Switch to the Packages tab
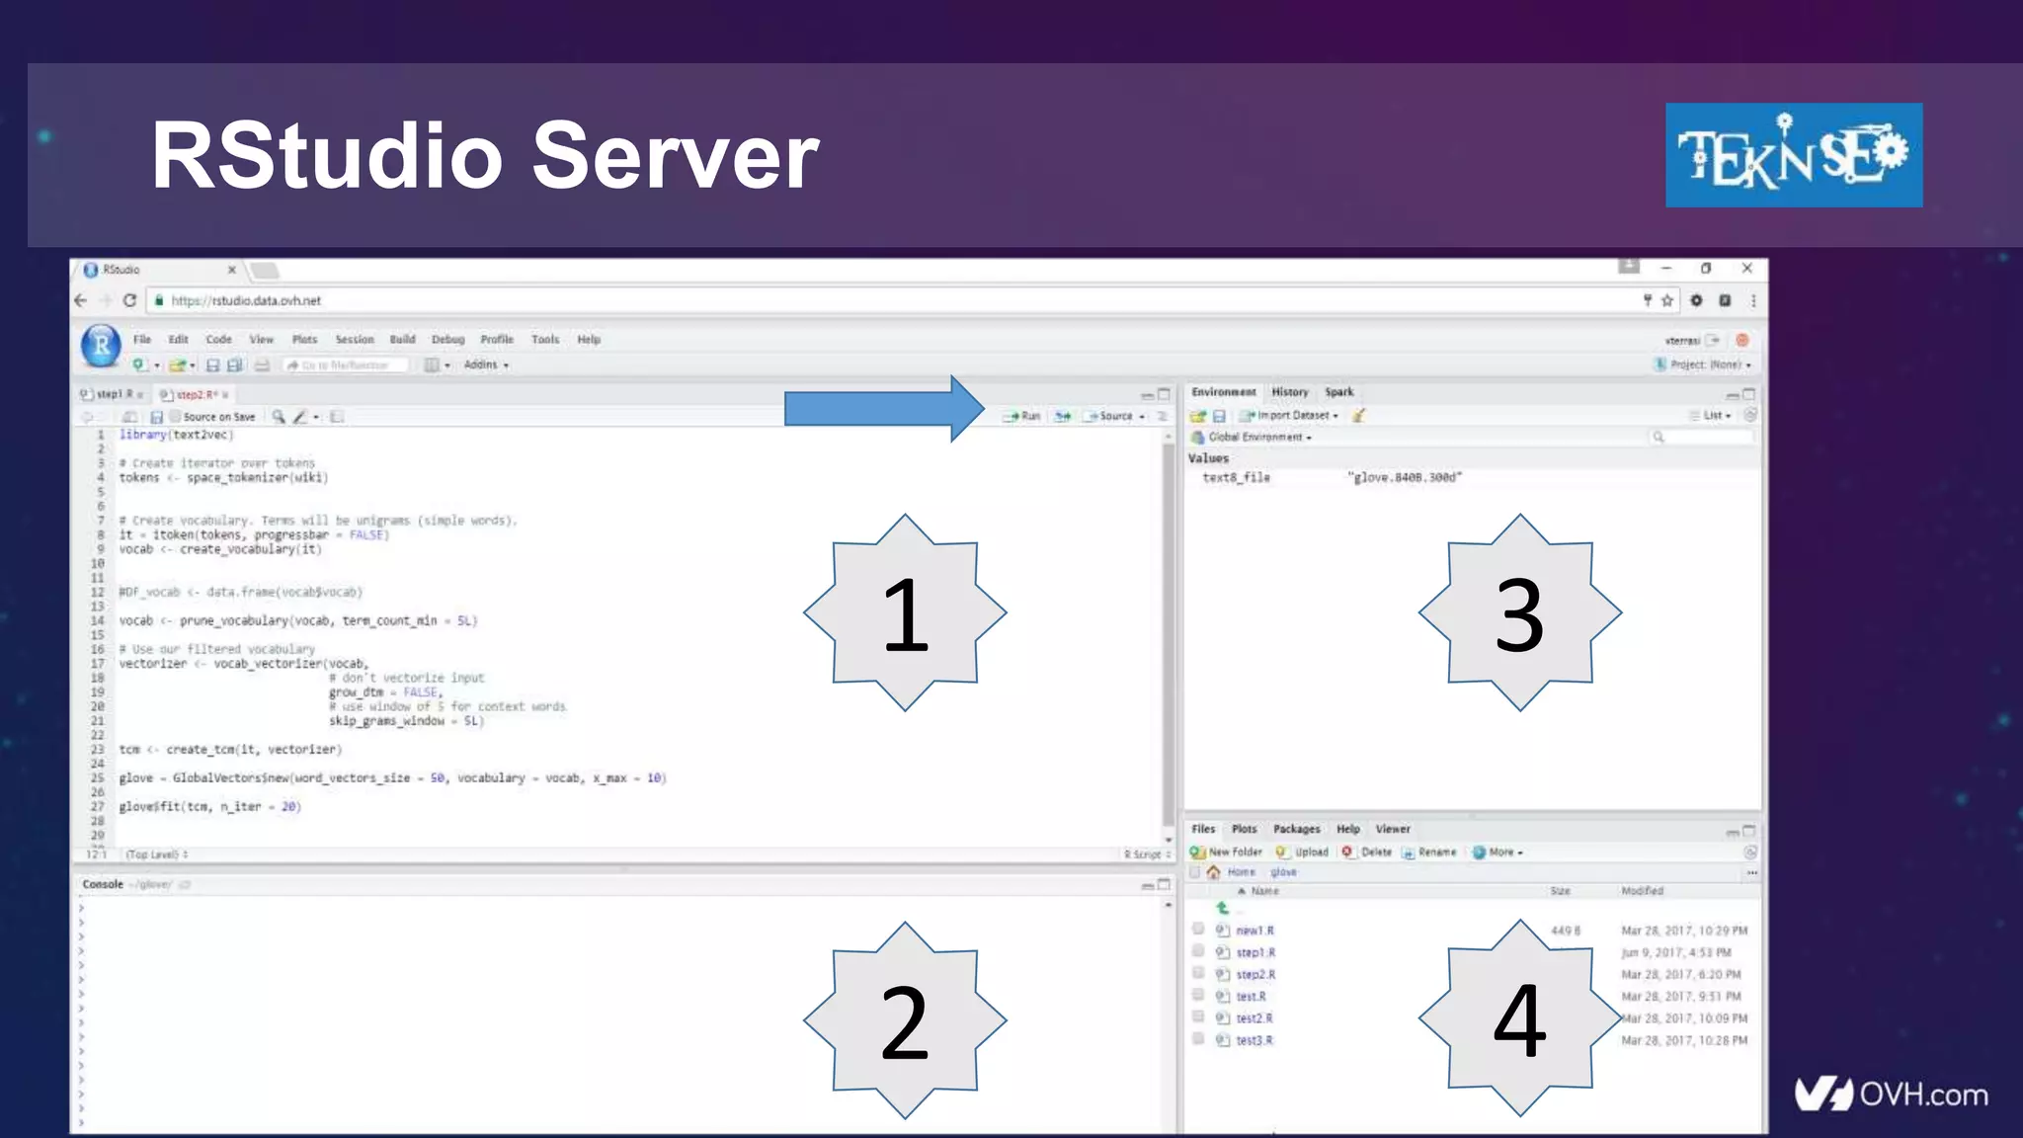The height and width of the screenshot is (1138, 2023). click(x=1296, y=829)
